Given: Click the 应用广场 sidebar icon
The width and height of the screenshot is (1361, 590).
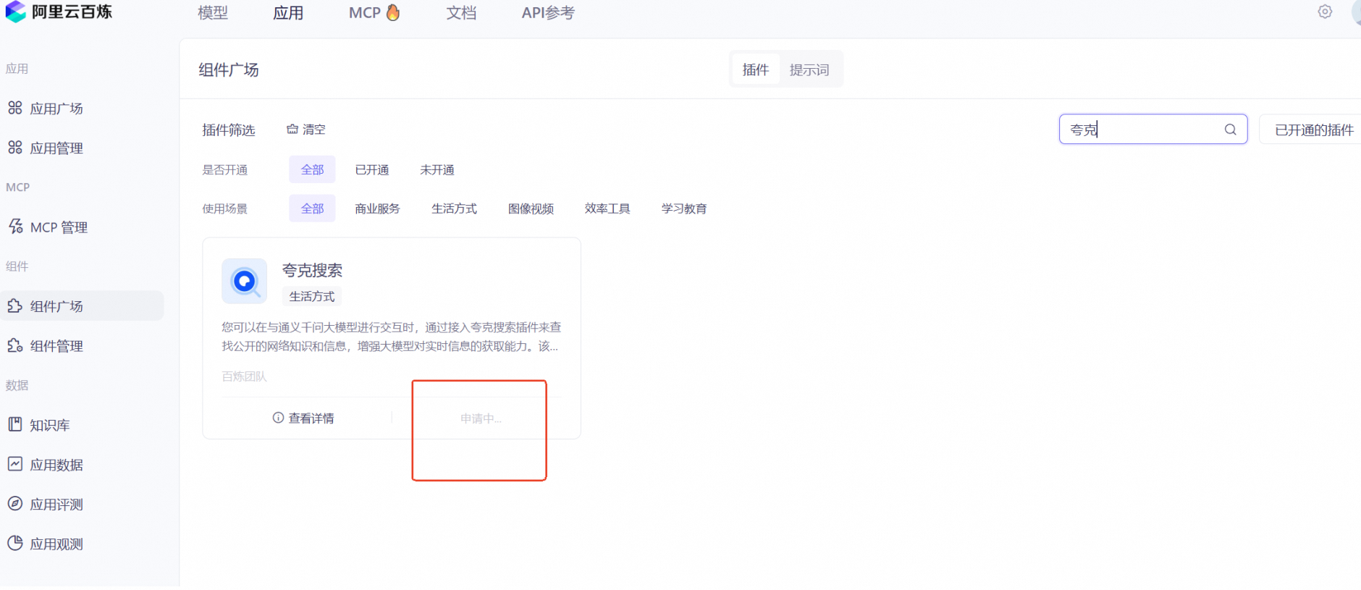Looking at the screenshot, I should pos(15,108).
